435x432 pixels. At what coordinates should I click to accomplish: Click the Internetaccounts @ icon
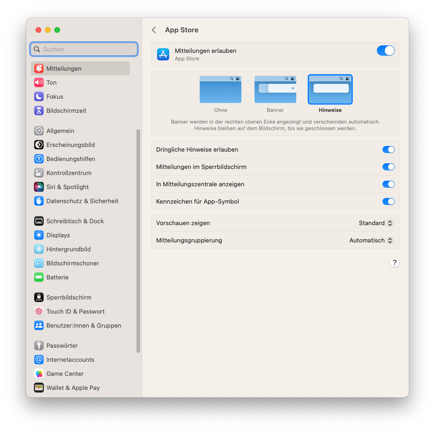click(39, 360)
